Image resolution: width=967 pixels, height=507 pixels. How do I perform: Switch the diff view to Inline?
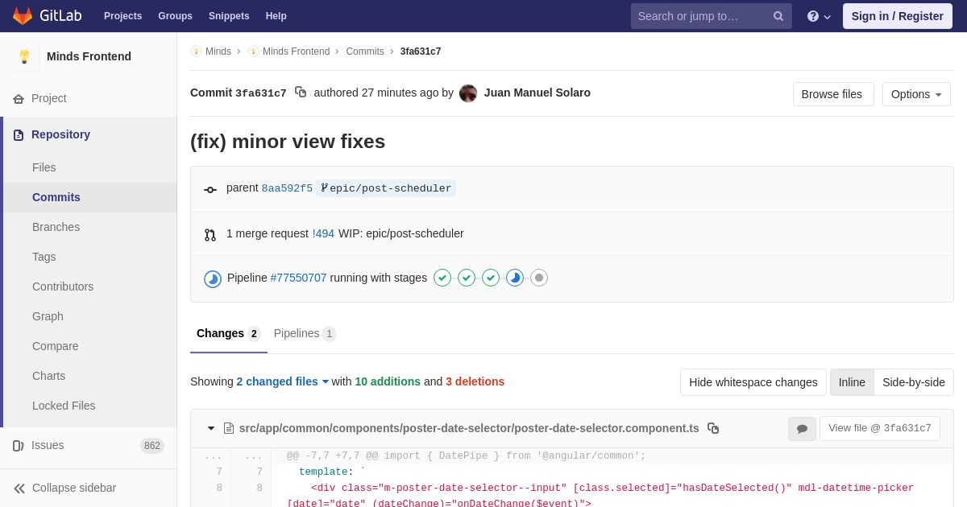[852, 382]
